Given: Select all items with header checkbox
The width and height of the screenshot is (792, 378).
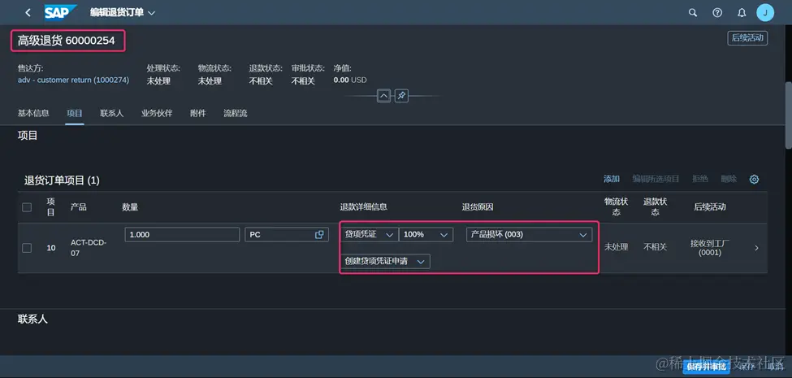Looking at the screenshot, I should 27,206.
